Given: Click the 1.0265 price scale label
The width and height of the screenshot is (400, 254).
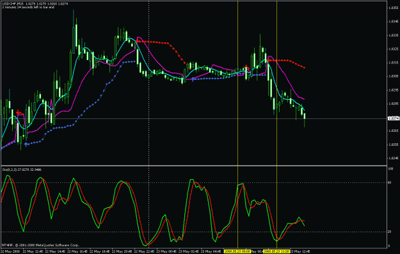Looking at the screenshot, I should tap(394, 131).
